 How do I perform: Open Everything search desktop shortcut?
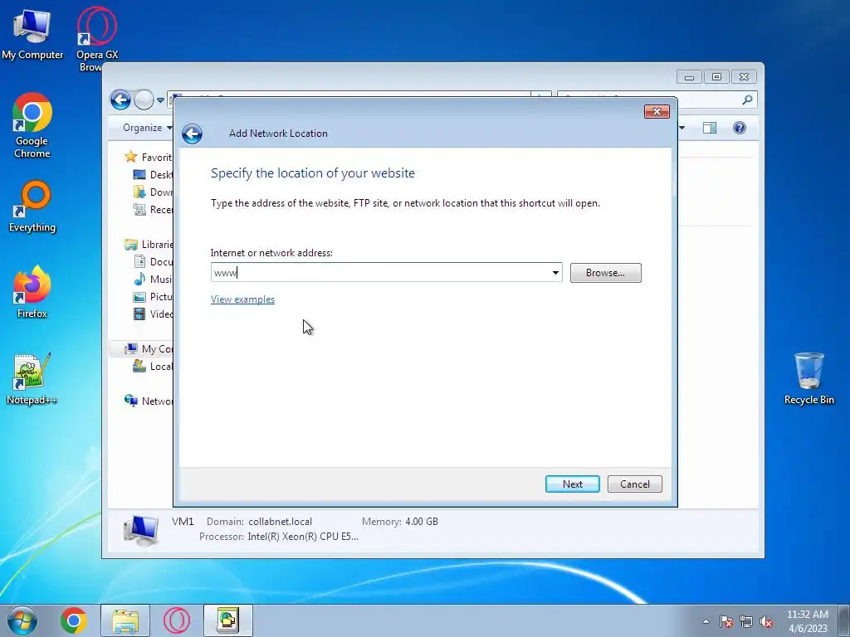[32, 207]
